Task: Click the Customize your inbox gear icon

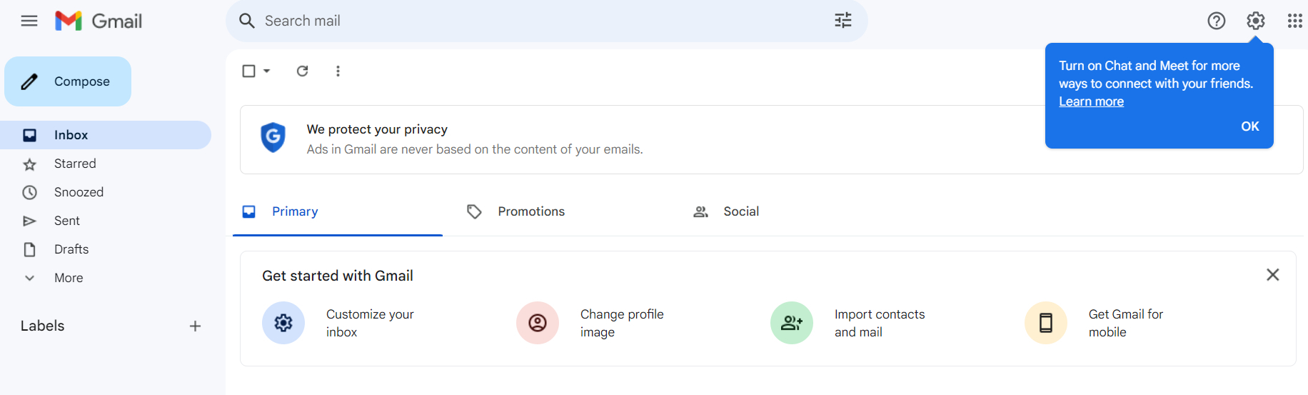Action: (x=283, y=323)
